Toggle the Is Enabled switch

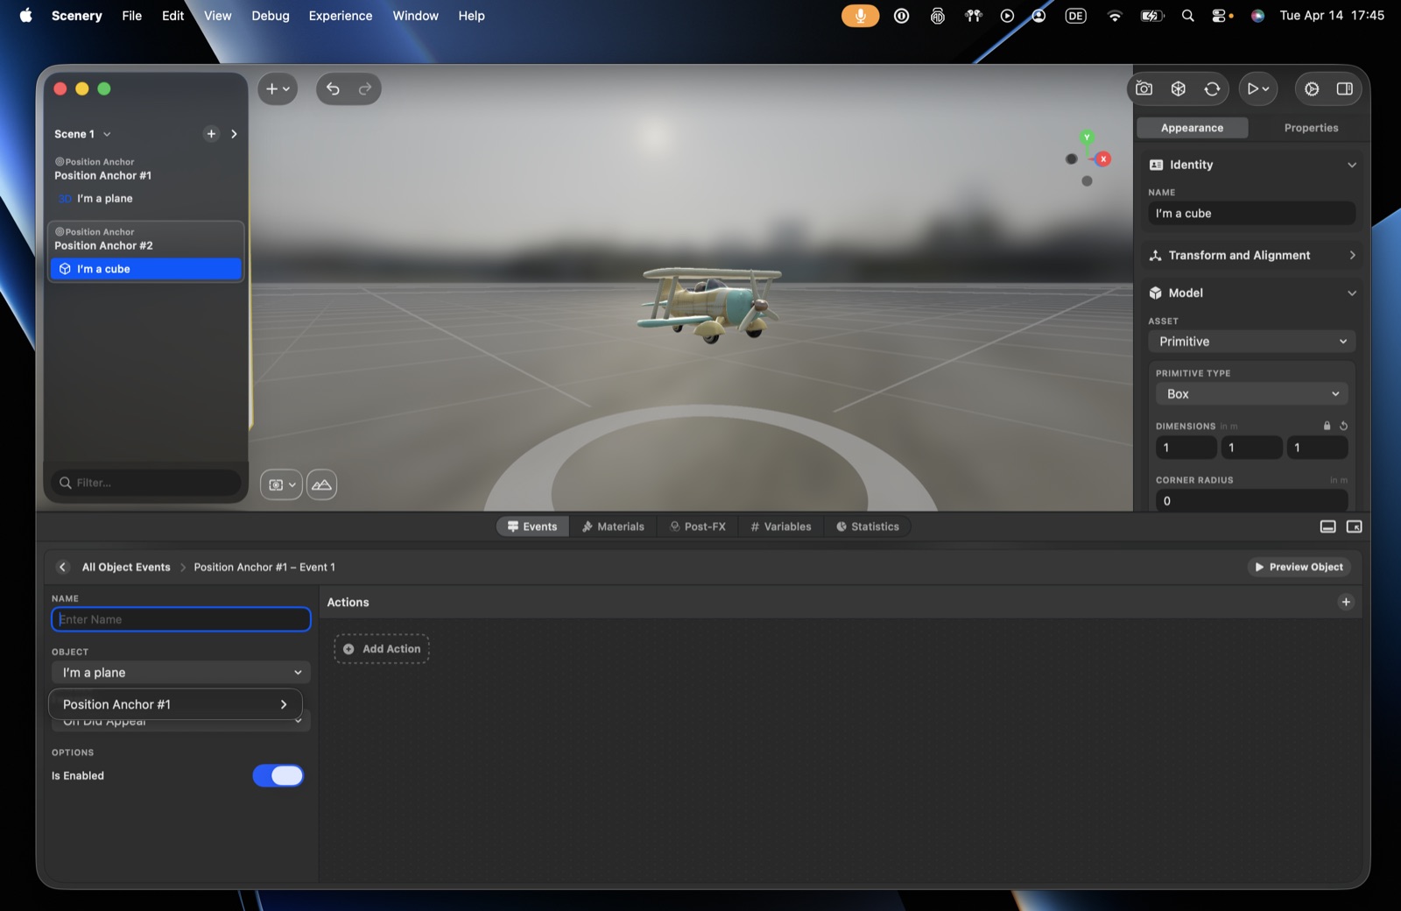coord(278,775)
